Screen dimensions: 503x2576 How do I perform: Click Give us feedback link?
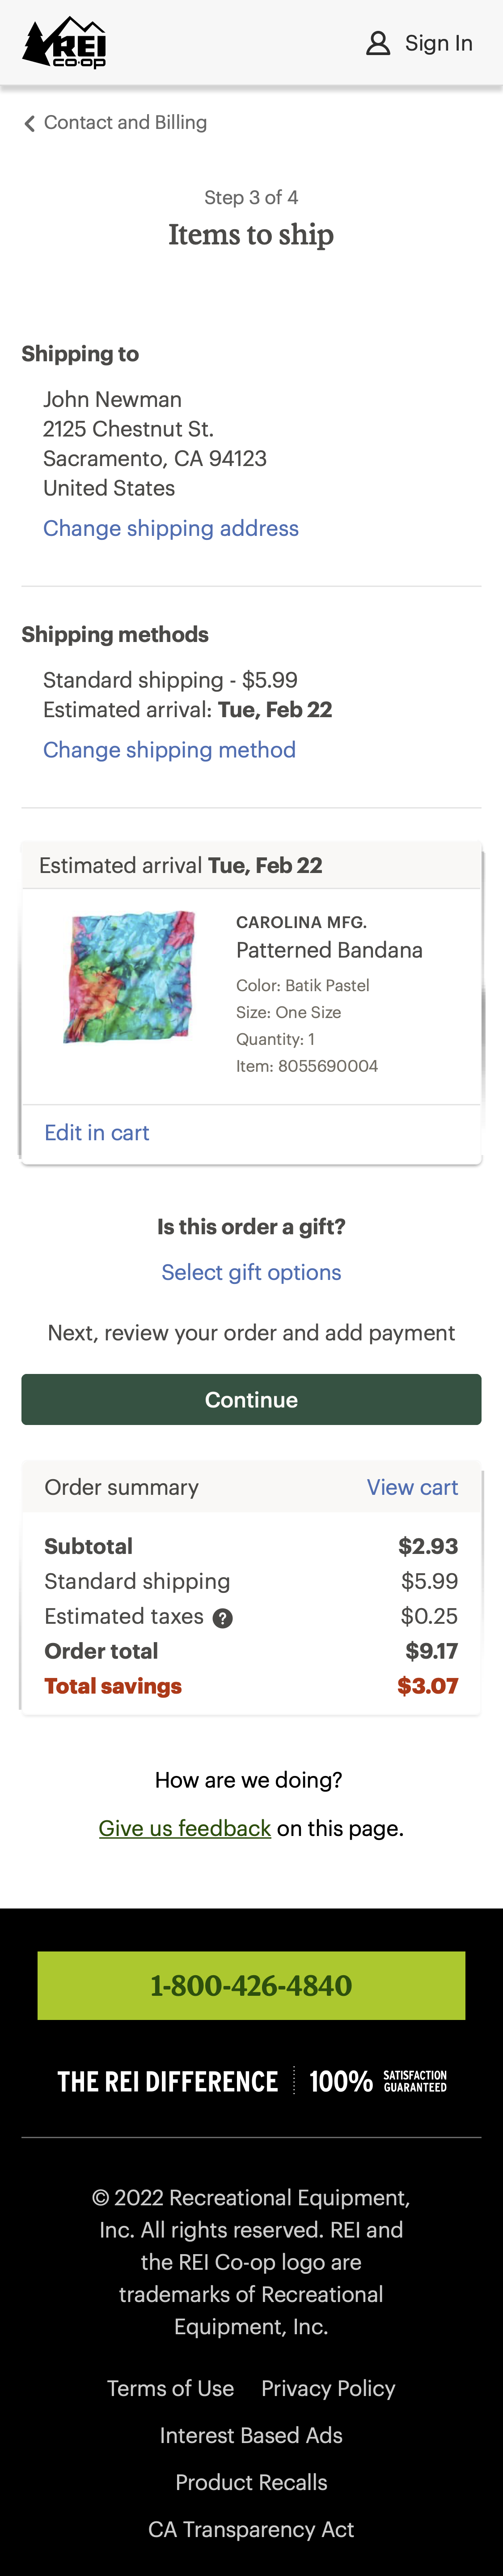pyautogui.click(x=185, y=1828)
